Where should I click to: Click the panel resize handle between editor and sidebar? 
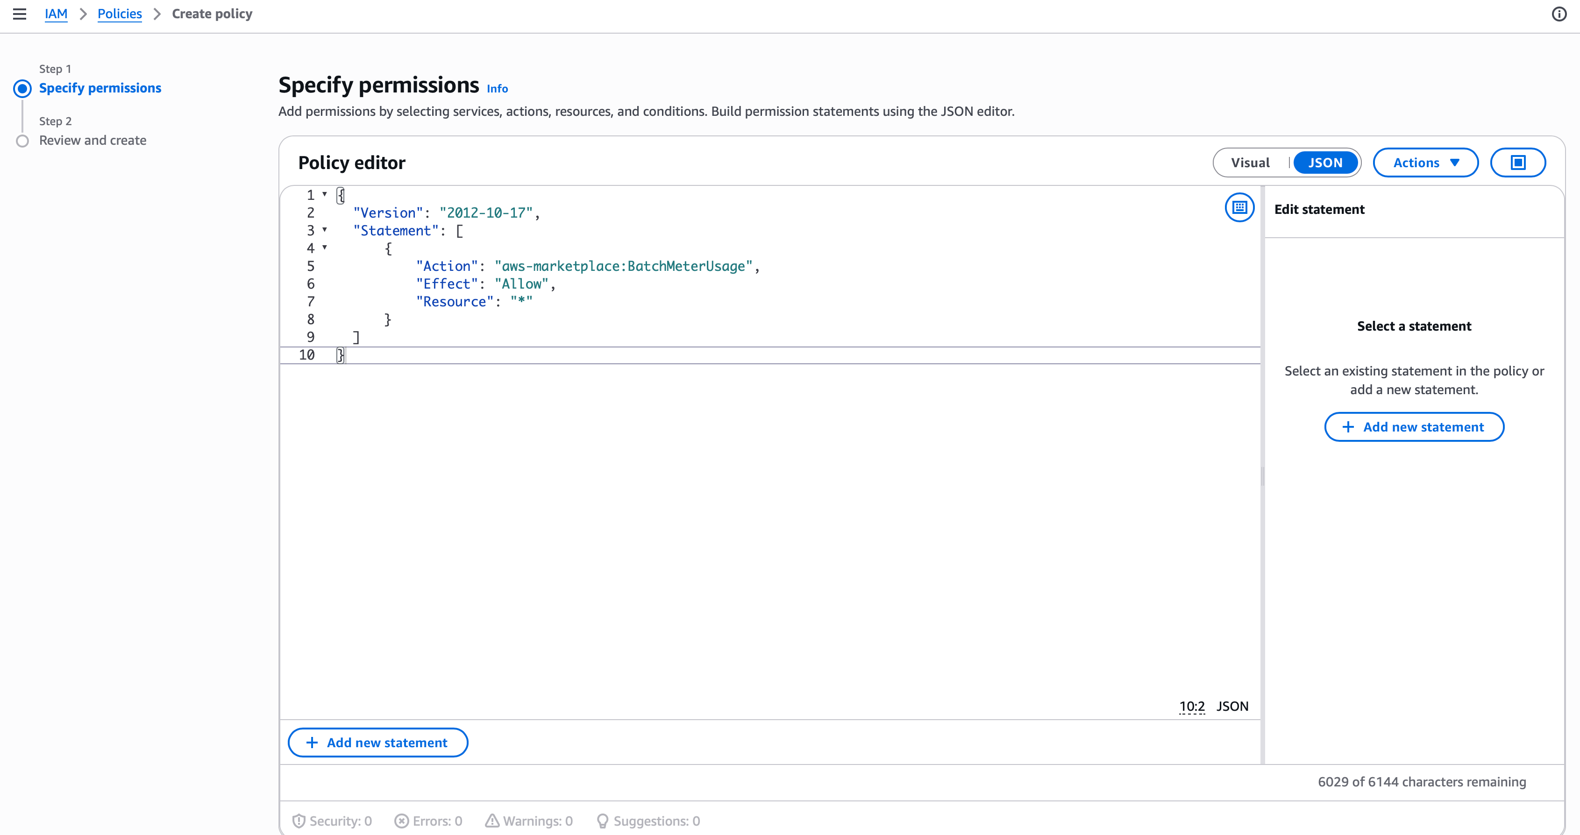1262,476
